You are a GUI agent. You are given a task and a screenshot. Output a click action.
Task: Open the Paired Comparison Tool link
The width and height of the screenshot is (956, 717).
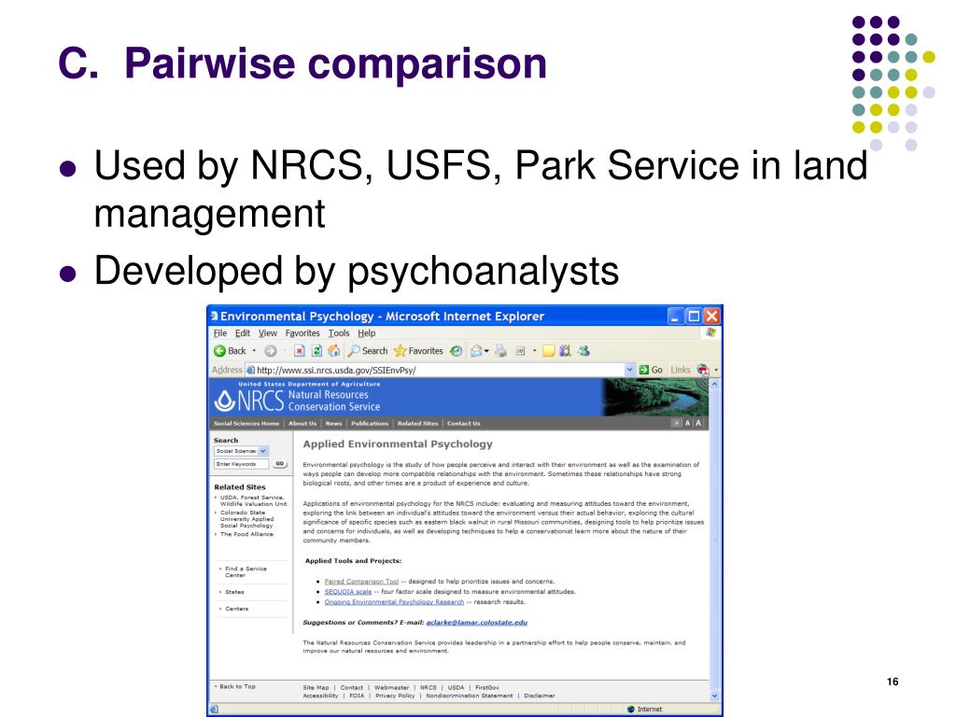tap(361, 582)
